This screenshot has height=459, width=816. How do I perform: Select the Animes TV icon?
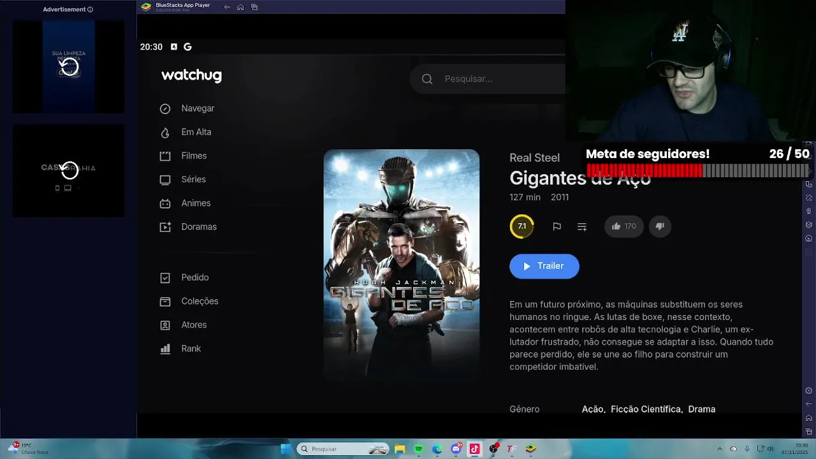tap(165, 203)
